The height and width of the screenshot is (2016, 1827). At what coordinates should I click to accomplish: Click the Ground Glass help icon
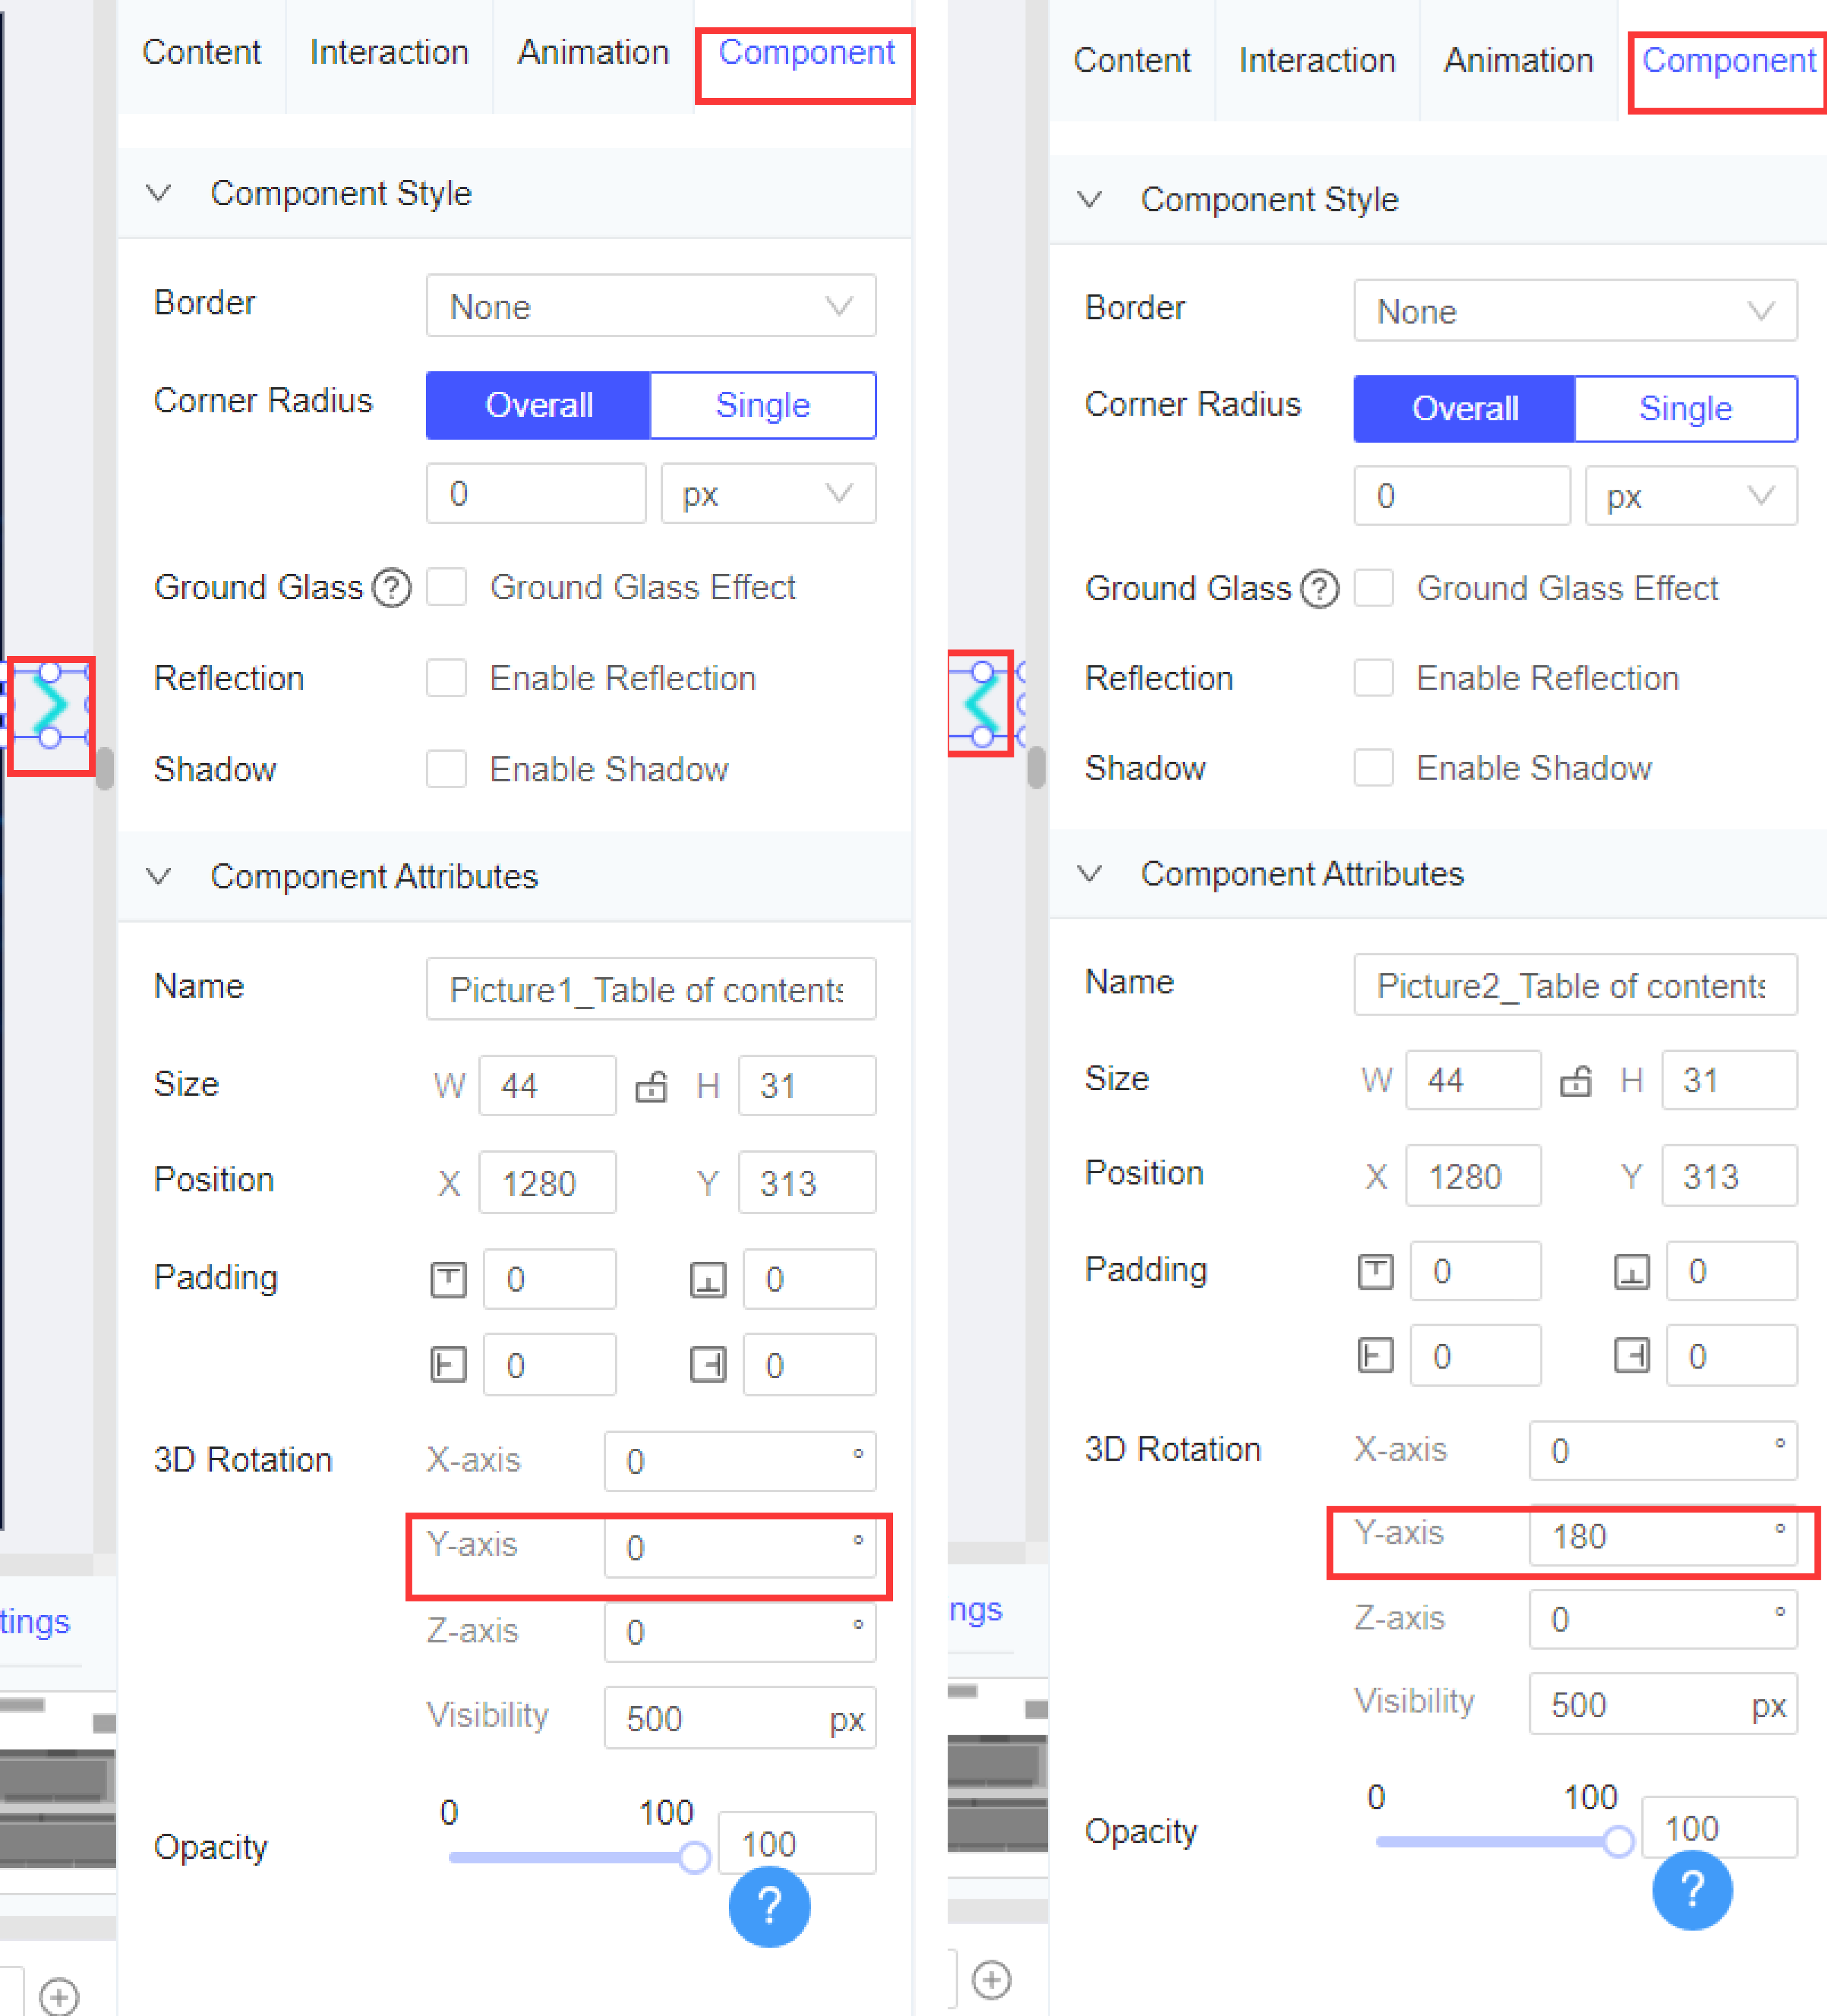click(x=392, y=588)
